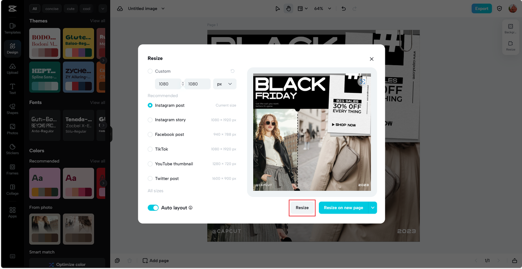Expand the style filter tags dropdown
Image resolution: width=522 pixels, height=269 pixels.
pyautogui.click(x=102, y=9)
